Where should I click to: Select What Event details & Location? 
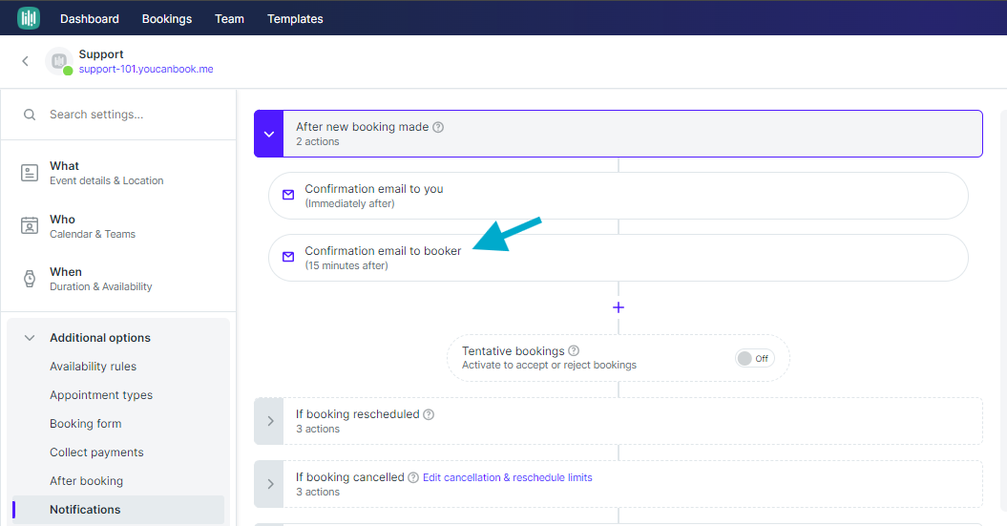pos(118,173)
